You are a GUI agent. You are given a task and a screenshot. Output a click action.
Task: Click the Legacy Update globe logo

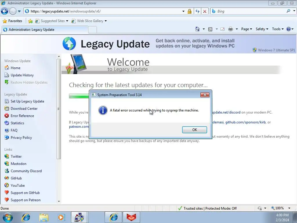coord(69,44)
